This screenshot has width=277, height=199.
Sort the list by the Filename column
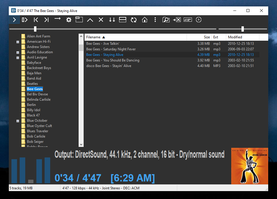pos(136,37)
